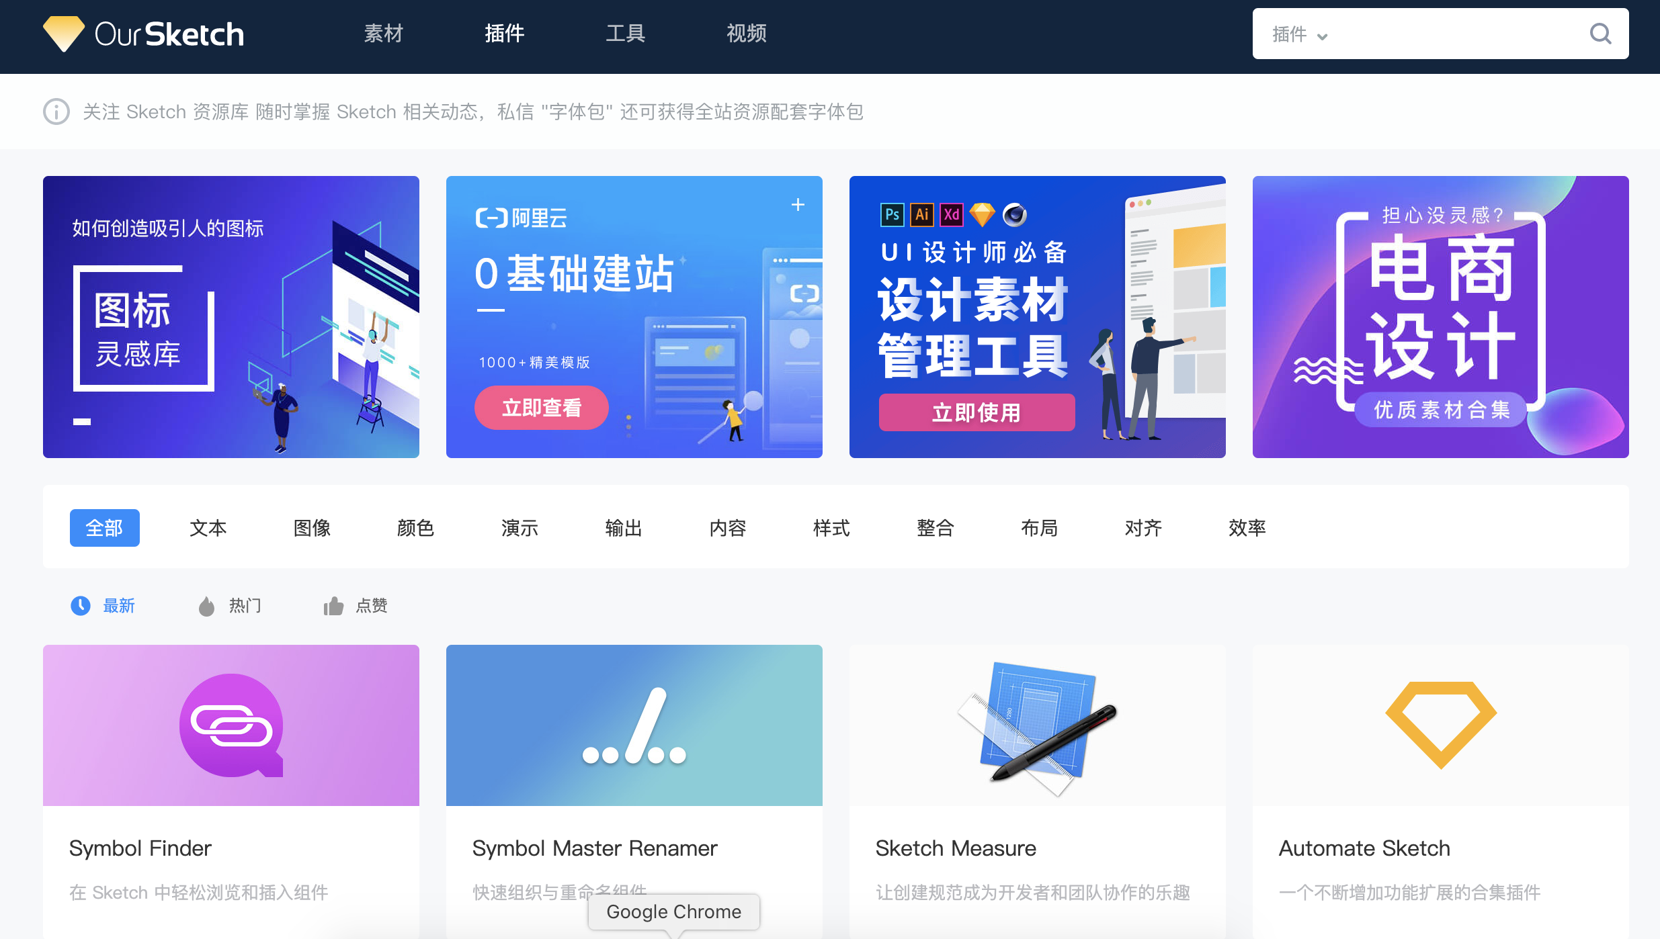Sort by hot via flame icon
This screenshot has width=1660, height=939.
(x=206, y=607)
